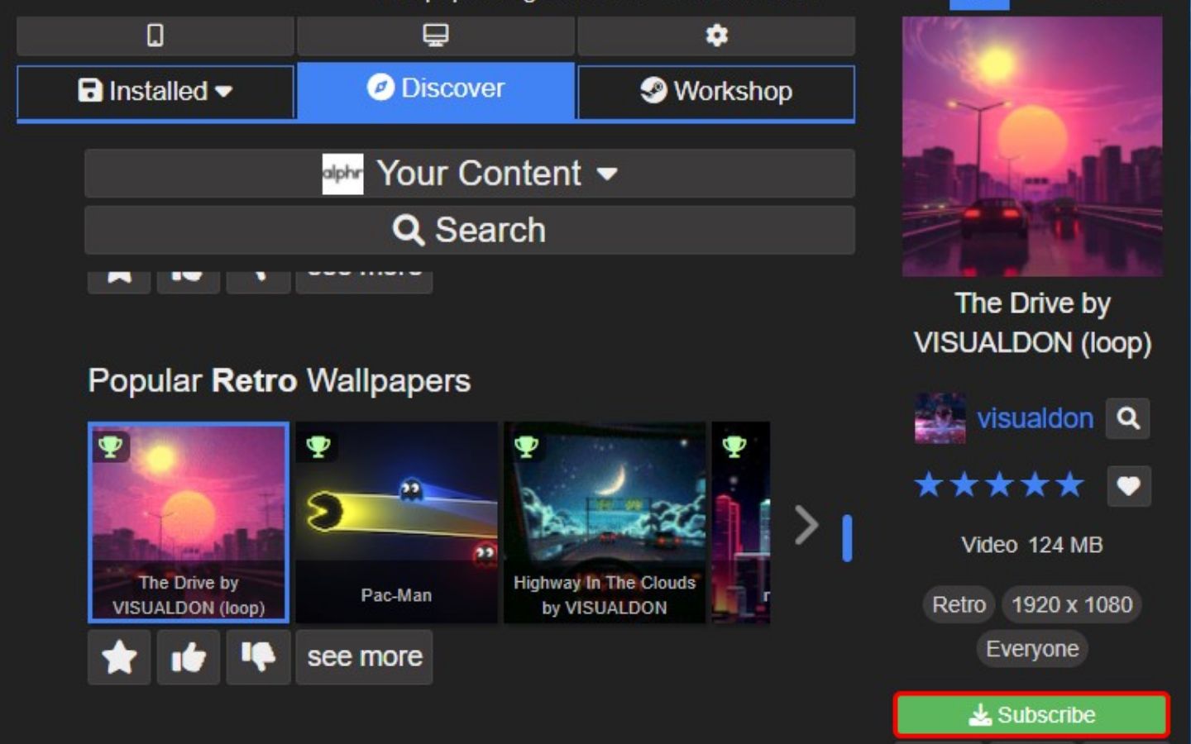This screenshot has height=744, width=1191.
Task: Click the desktop monitor icon tab
Action: click(x=435, y=36)
